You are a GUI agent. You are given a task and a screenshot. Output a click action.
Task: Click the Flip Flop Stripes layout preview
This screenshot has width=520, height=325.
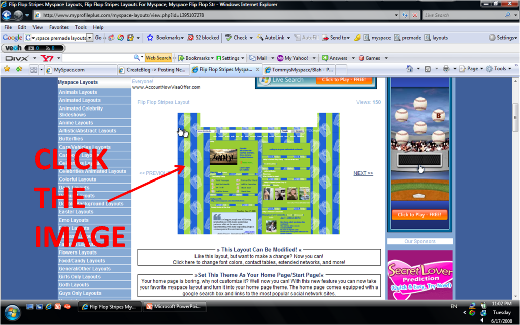click(x=258, y=173)
